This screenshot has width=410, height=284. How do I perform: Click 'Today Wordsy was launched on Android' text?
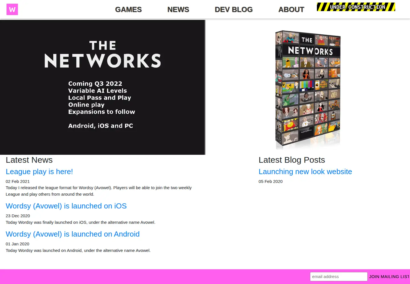[x=78, y=250]
